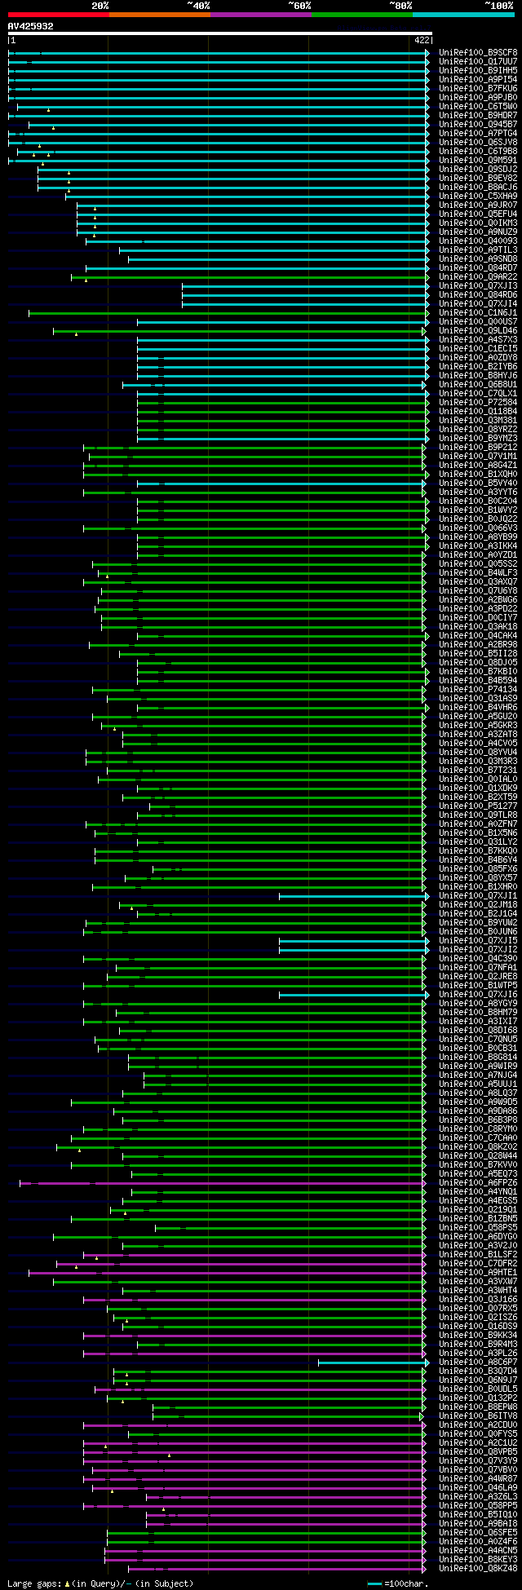Select label UniRef100_C1N6J1

(478, 313)
